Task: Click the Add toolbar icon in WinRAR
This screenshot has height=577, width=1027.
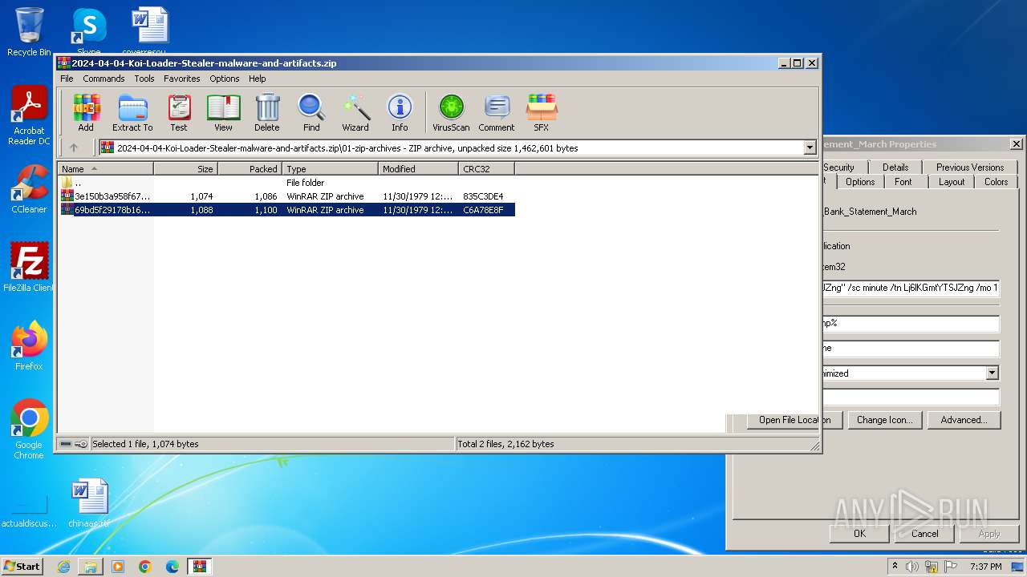Action: 86,112
